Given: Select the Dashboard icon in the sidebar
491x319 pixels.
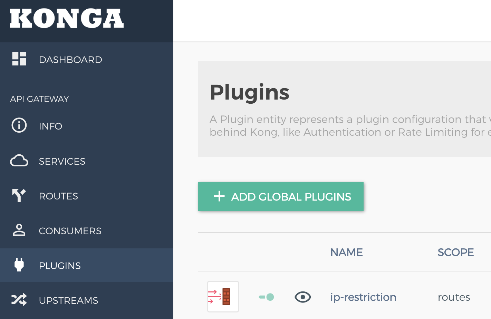Looking at the screenshot, I should [x=19, y=59].
